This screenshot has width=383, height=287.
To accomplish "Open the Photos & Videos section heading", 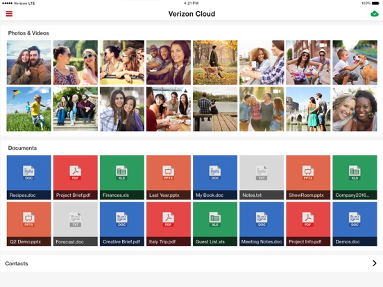I will 28,33.
